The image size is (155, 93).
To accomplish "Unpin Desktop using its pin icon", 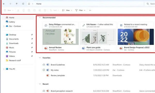I will [32, 35].
